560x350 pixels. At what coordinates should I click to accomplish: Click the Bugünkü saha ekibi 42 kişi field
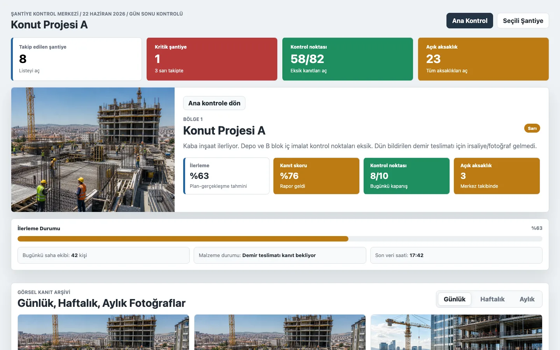[x=103, y=255]
